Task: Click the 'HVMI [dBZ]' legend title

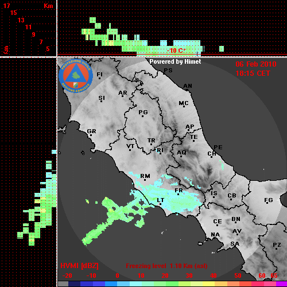Action: 79,266
